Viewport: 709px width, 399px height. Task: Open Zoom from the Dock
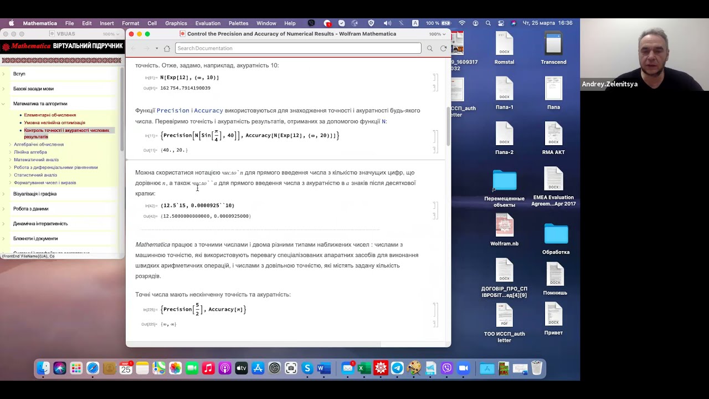[x=464, y=368]
